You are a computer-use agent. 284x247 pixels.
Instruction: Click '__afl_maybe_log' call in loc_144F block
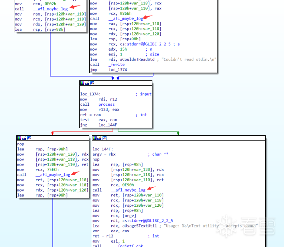(128, 190)
